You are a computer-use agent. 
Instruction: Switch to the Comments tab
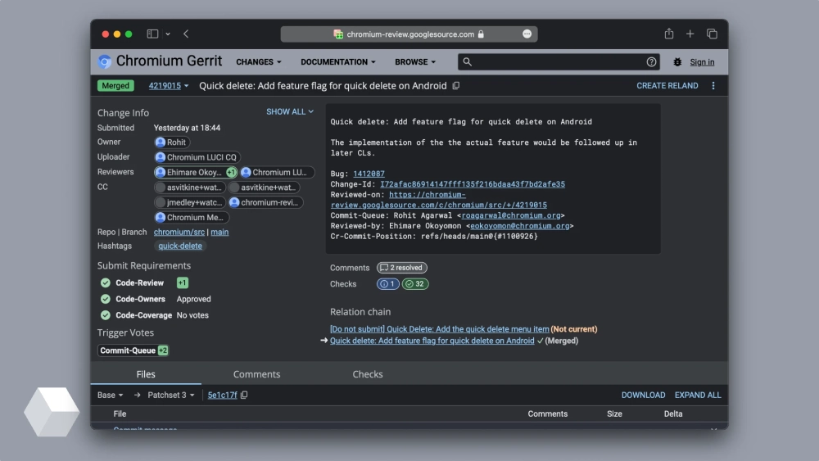[256, 374]
